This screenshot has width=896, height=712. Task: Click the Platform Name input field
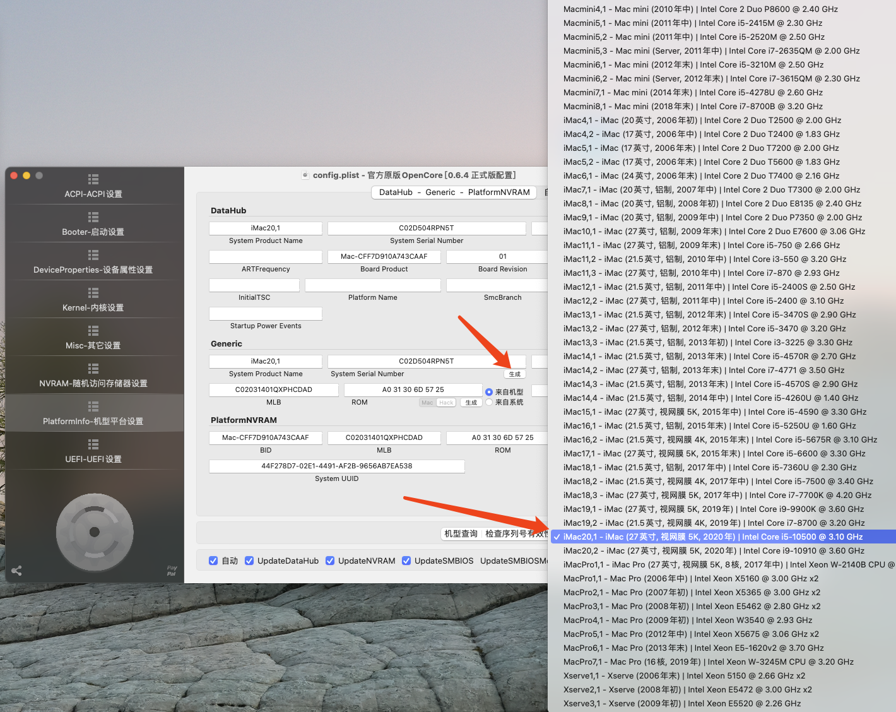373,285
